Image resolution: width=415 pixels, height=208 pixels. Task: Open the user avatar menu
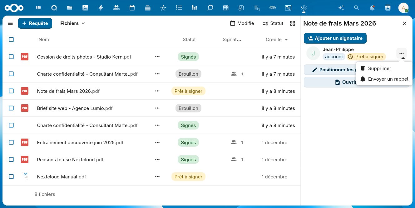point(403,8)
